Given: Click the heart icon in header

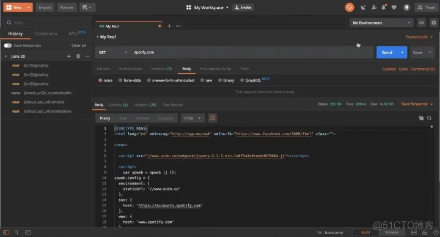Looking at the screenshot, I should [394, 7].
